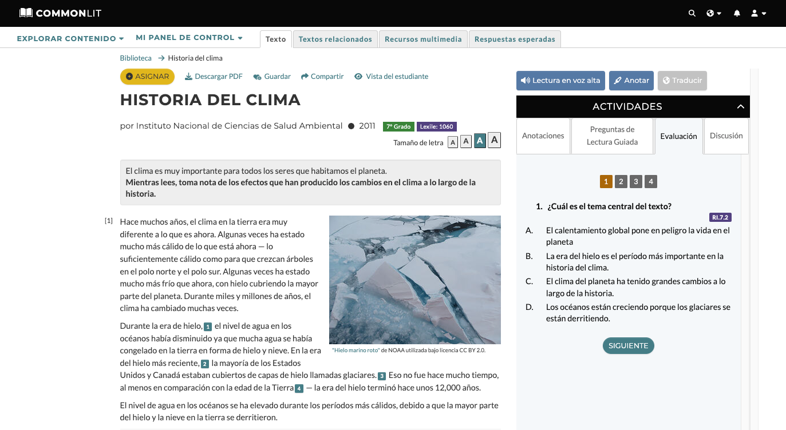Click the paragraph marker [1]
The image size is (786, 430).
pos(109,221)
